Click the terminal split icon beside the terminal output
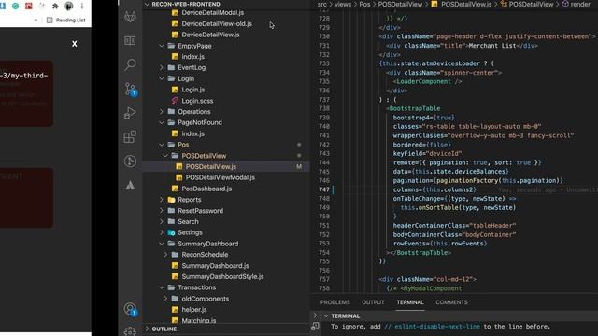Viewport: 598px width, 336px height. coord(315,327)
